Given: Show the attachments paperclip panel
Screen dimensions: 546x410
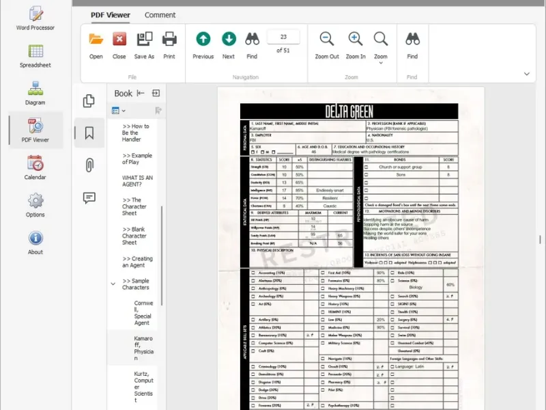Looking at the screenshot, I should click(x=89, y=165).
